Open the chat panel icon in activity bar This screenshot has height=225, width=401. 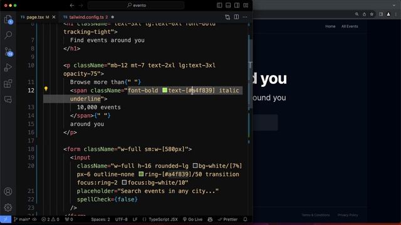coord(8,99)
